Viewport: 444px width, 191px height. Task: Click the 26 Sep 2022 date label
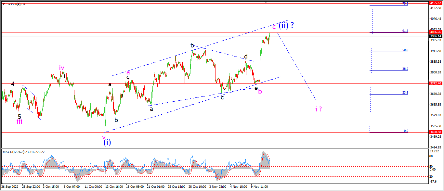click(x=10, y=187)
